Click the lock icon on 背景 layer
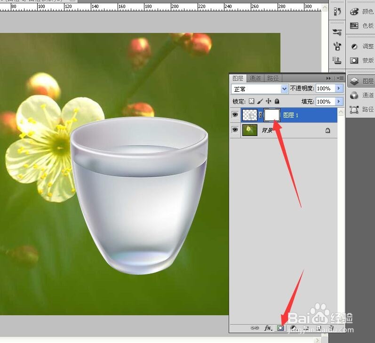 (x=327, y=130)
